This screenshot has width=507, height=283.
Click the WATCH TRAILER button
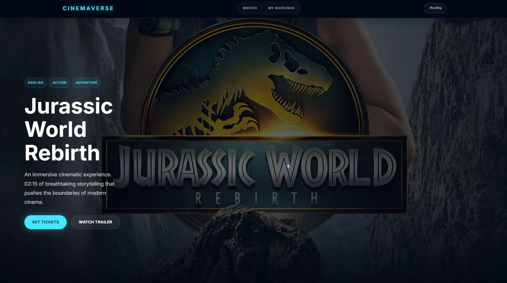[95, 222]
